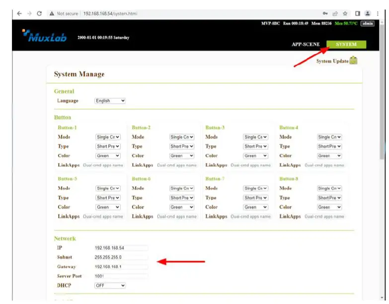Screen dimensions: 389x304
Task: Open the Button-6 Color dropdown
Action: [x=182, y=207]
